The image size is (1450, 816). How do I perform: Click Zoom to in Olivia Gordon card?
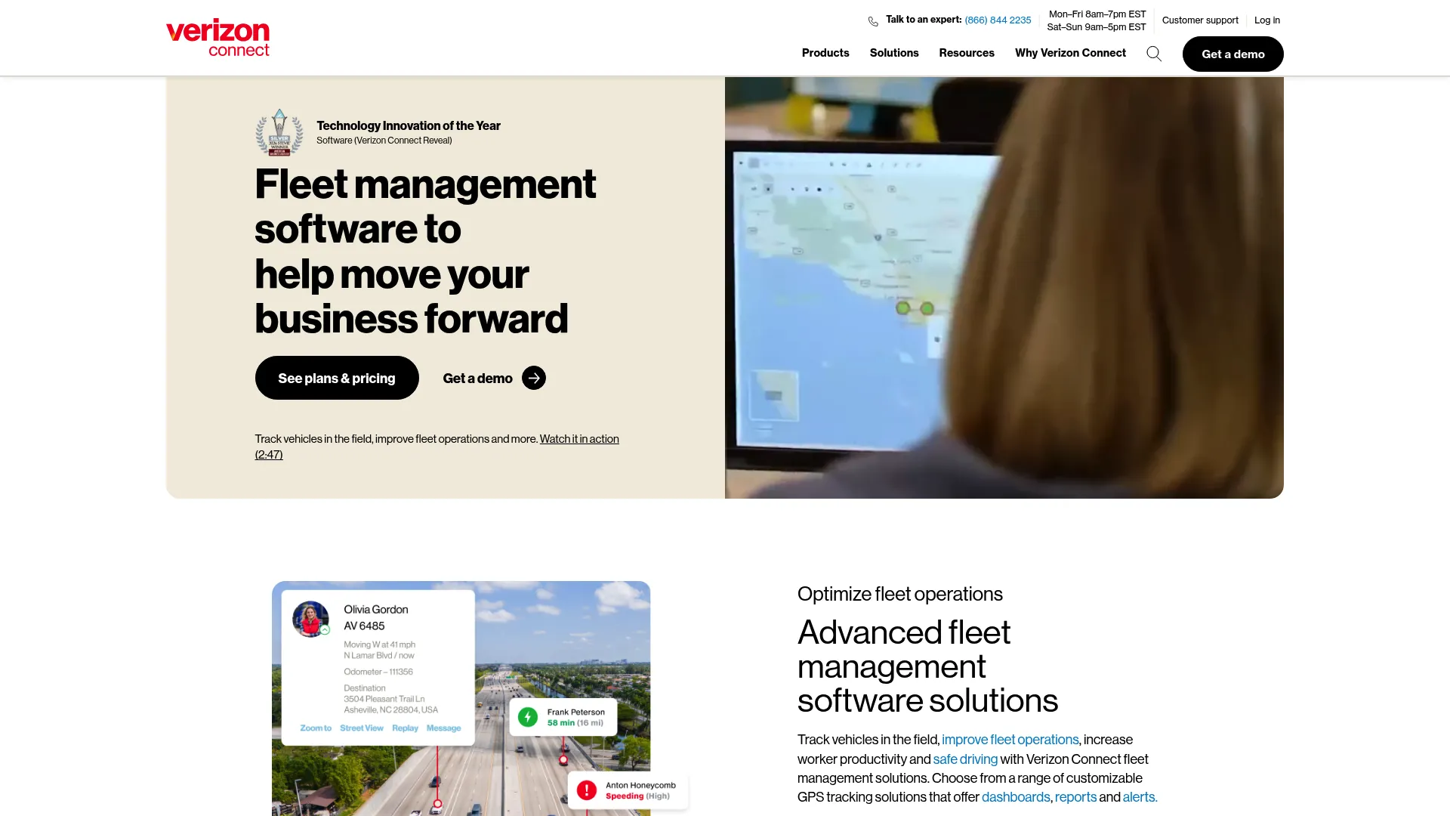(316, 728)
